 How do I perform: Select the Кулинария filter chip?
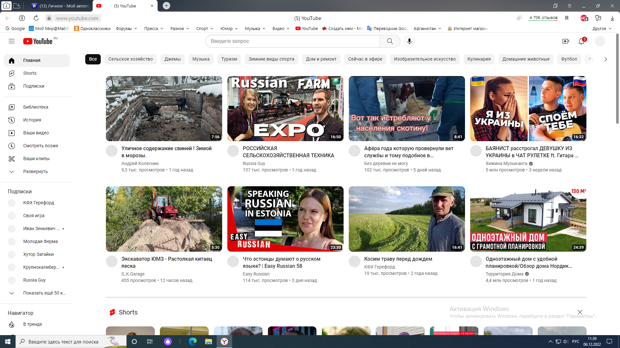coord(479,59)
